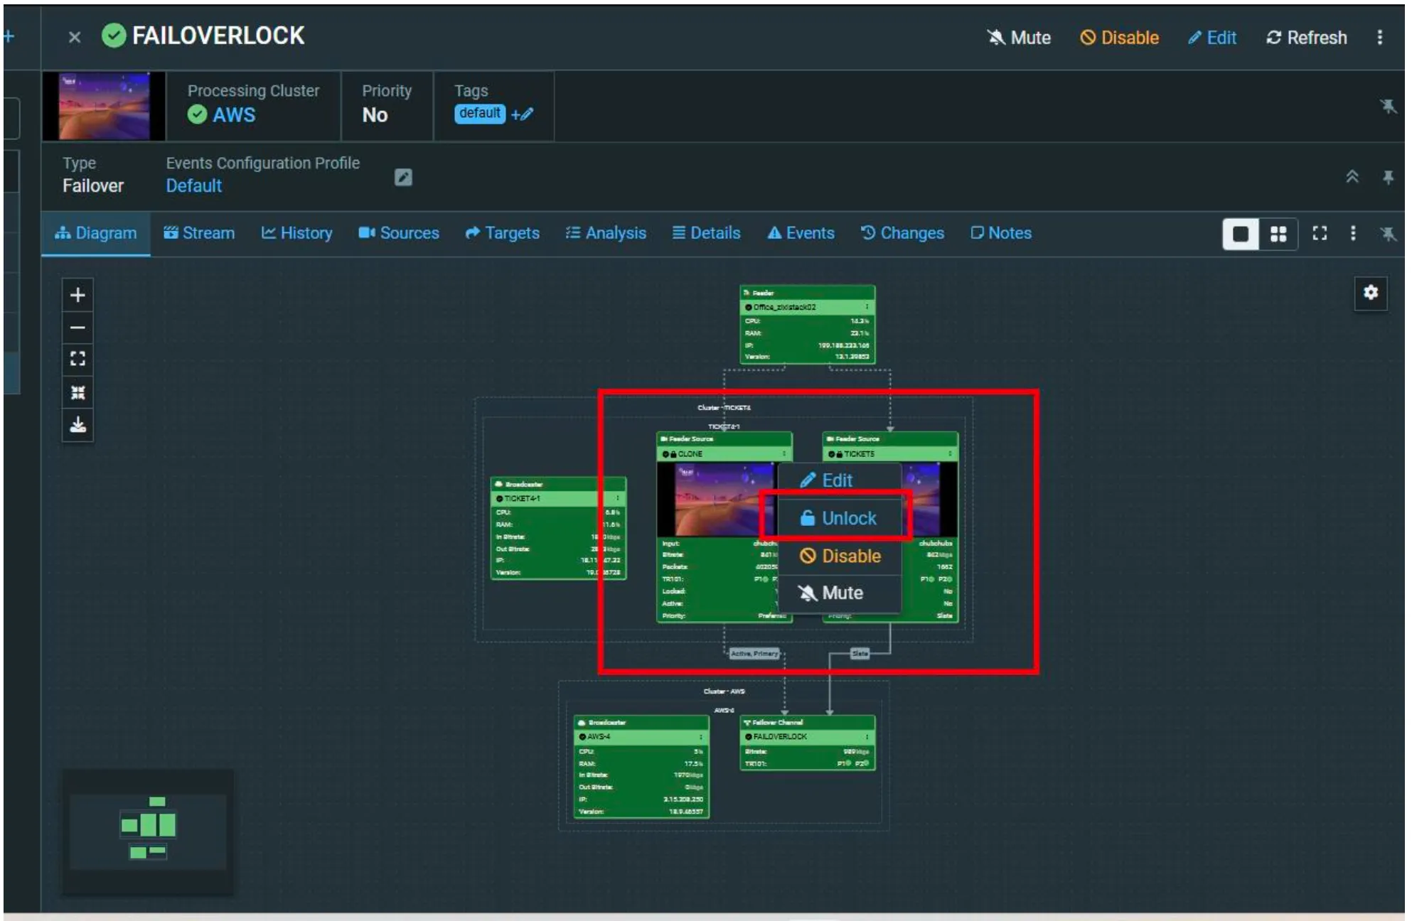Viewport: 1412px width, 921px height.
Task: Open the History tab
Action: 296,233
